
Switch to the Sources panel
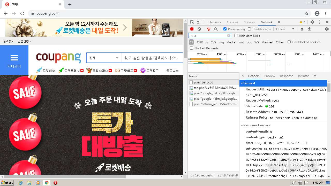point(249,22)
